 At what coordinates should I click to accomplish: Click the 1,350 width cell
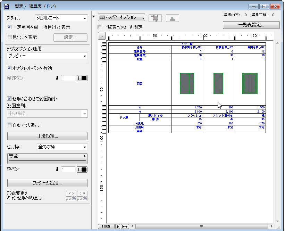pyautogui.click(x=187, y=107)
